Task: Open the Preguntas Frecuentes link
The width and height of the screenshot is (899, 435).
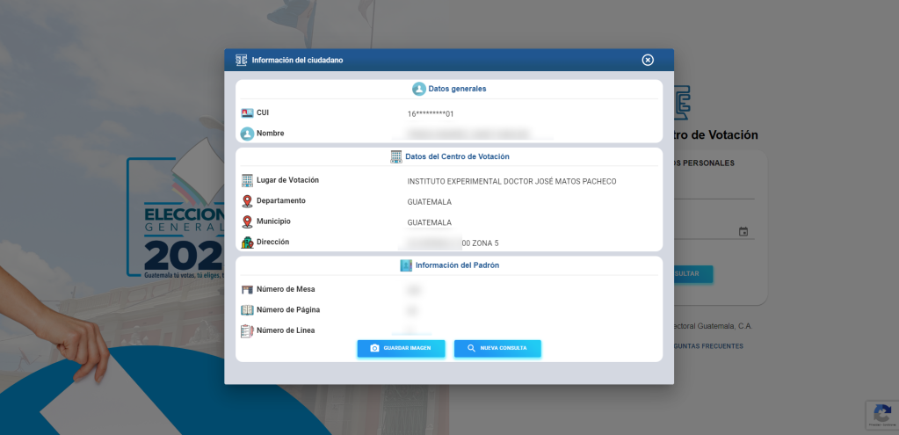Action: pos(708,346)
